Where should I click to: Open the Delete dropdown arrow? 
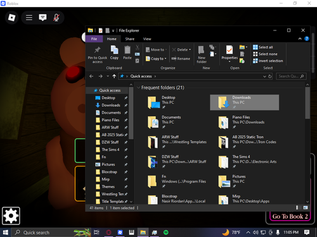point(190,50)
